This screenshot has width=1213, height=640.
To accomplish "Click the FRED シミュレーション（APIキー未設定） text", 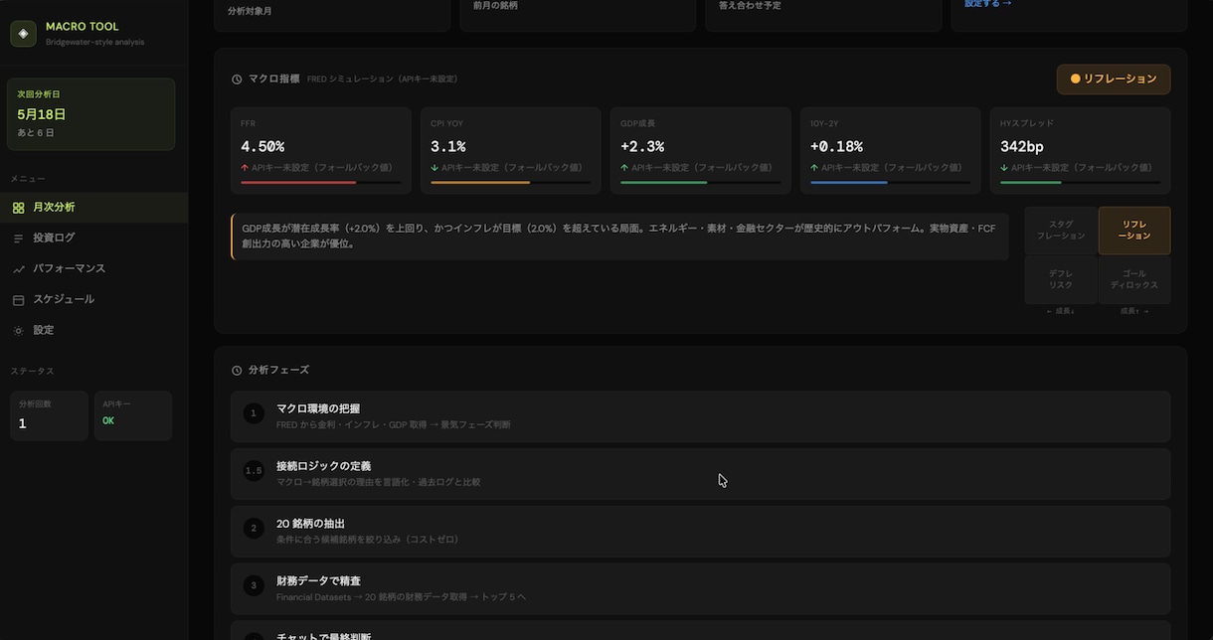I will tap(382, 80).
